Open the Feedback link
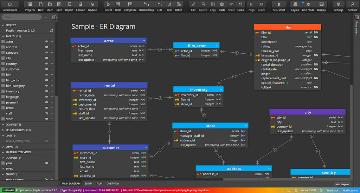This screenshot has height=193, width=360. 332,190
